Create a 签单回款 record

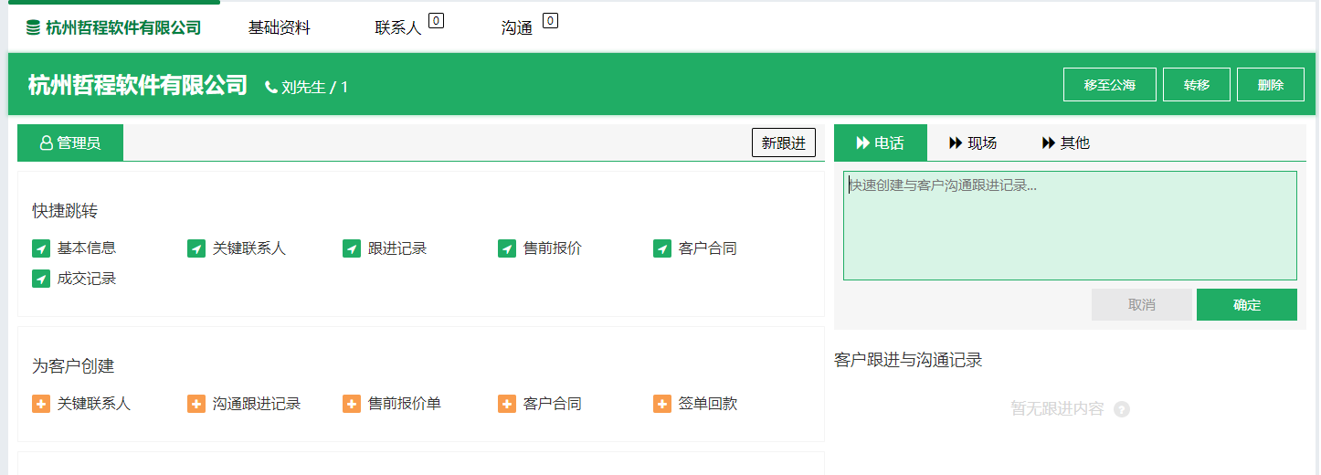tap(708, 404)
